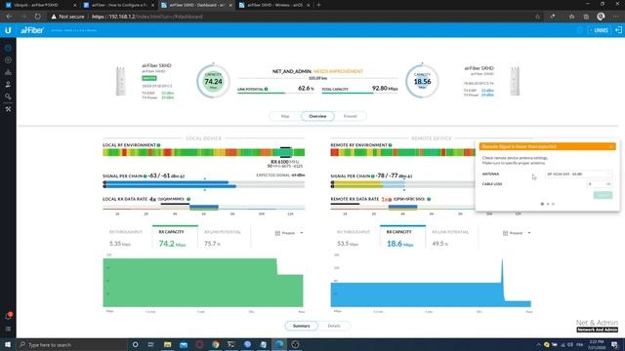Click the local 74.24 capacity gauge

(x=213, y=81)
